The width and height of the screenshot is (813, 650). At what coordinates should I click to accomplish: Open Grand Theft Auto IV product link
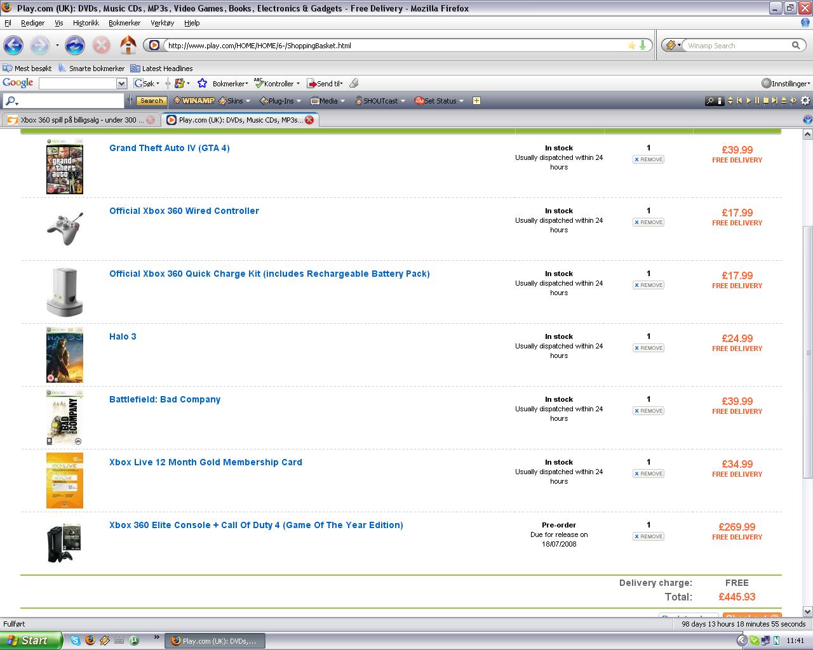[170, 148]
